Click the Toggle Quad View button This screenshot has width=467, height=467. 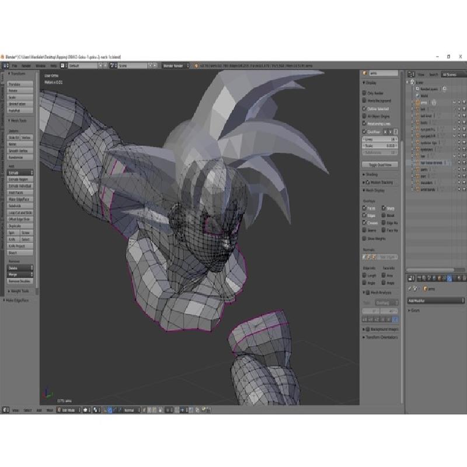click(x=380, y=165)
